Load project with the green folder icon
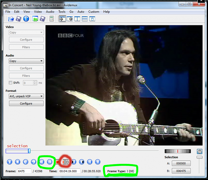The height and width of the screenshot is (180, 208). click(x=35, y=19)
